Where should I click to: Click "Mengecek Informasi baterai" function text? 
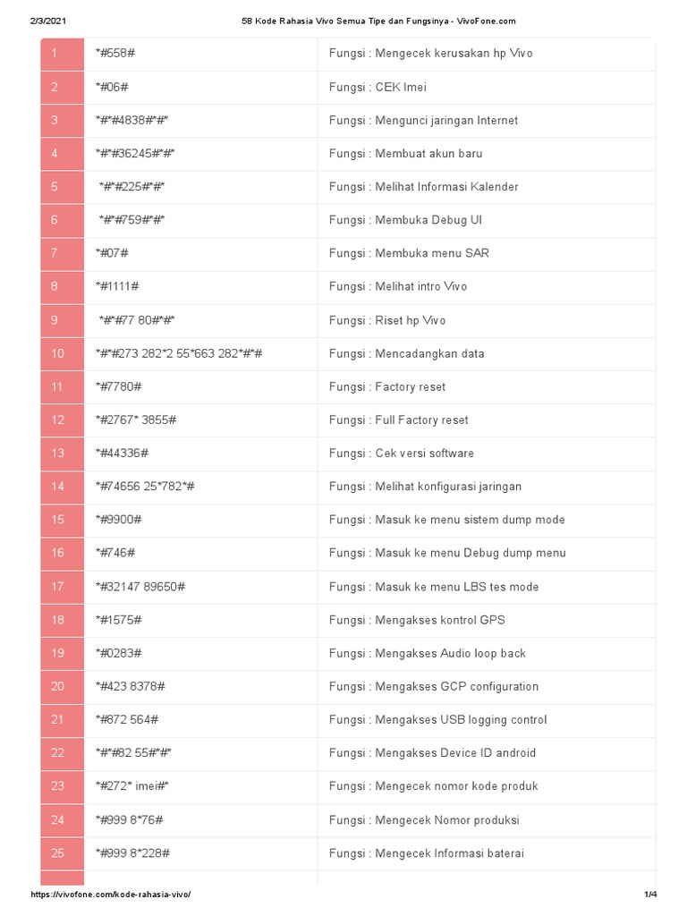tap(426, 852)
